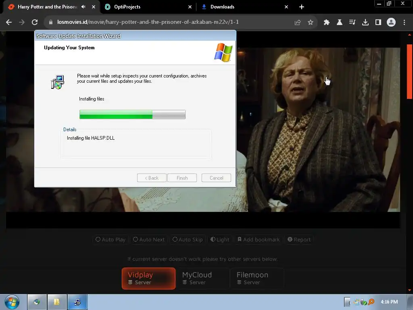Toggle the browser side panel

pyautogui.click(x=378, y=23)
